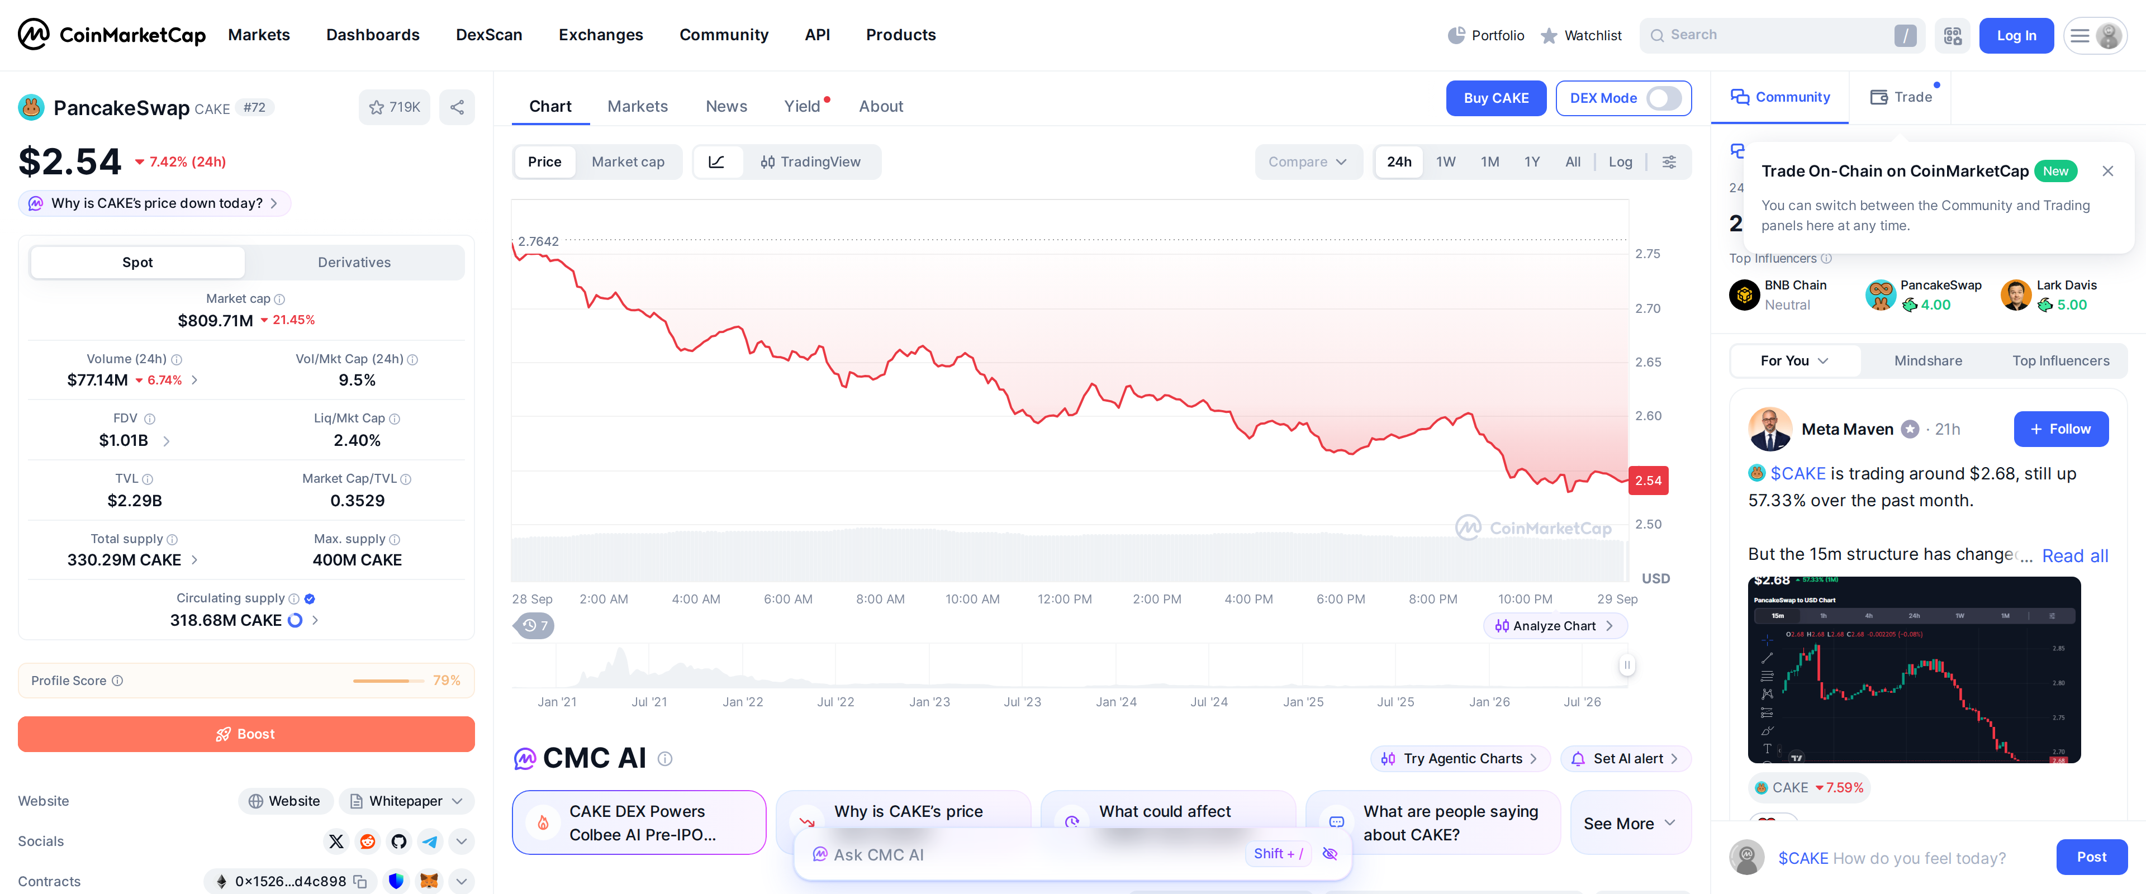Click the Profile Score info icon

tap(117, 681)
